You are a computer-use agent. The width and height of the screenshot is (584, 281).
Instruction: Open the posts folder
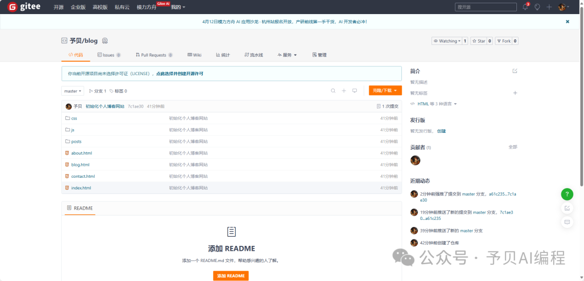click(76, 142)
